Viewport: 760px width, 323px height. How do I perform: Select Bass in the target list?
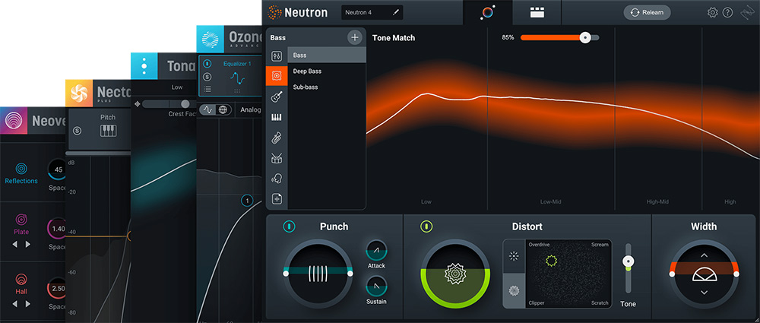click(x=327, y=55)
